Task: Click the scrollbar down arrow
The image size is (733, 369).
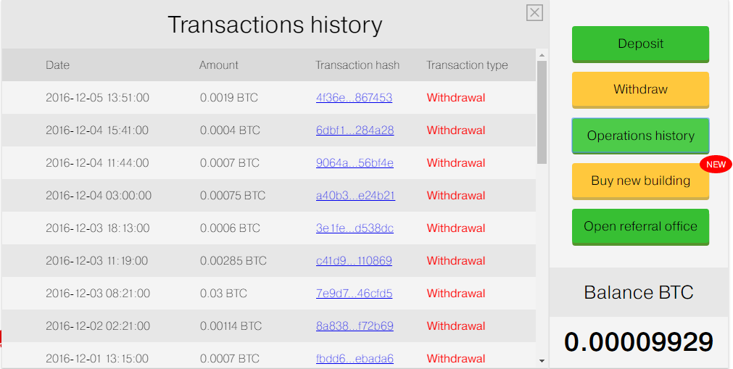Action: (x=542, y=360)
